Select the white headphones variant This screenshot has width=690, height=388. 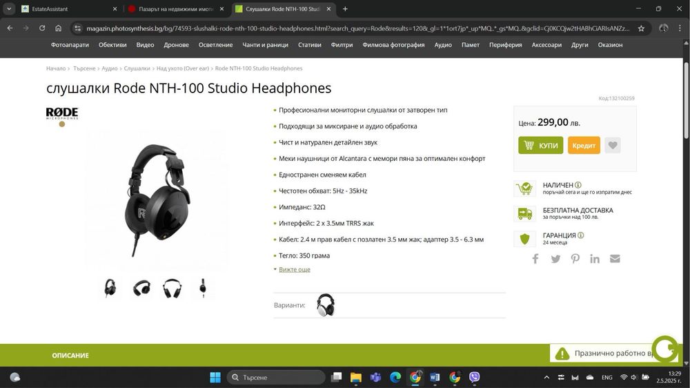click(326, 304)
